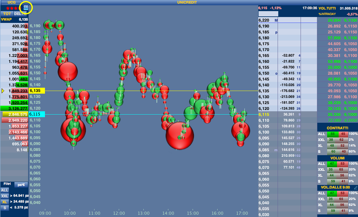Click the VWAP 6,135 label
358x217 pixels.
tap(14, 20)
